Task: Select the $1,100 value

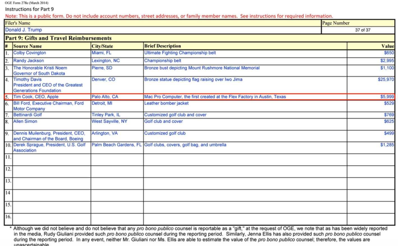Action: tap(387, 68)
